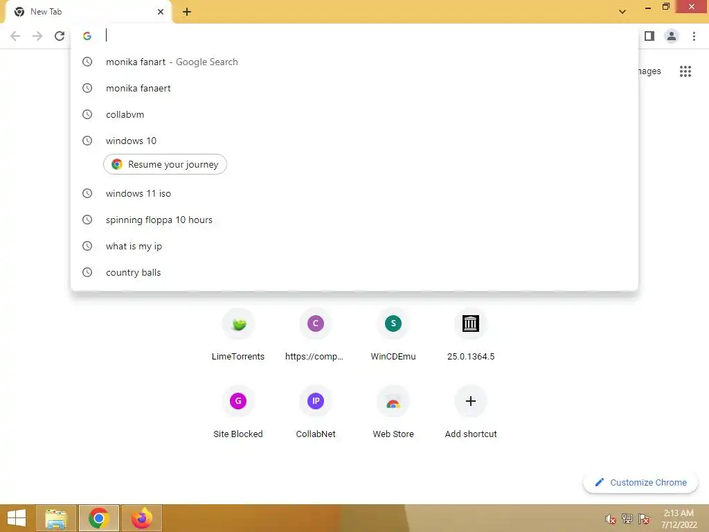Screen dimensions: 709x532
Task: Click the browser Forward arrow
Action: click(37, 36)
